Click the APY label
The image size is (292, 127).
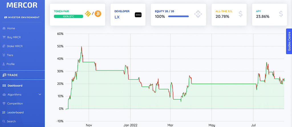(x=259, y=11)
